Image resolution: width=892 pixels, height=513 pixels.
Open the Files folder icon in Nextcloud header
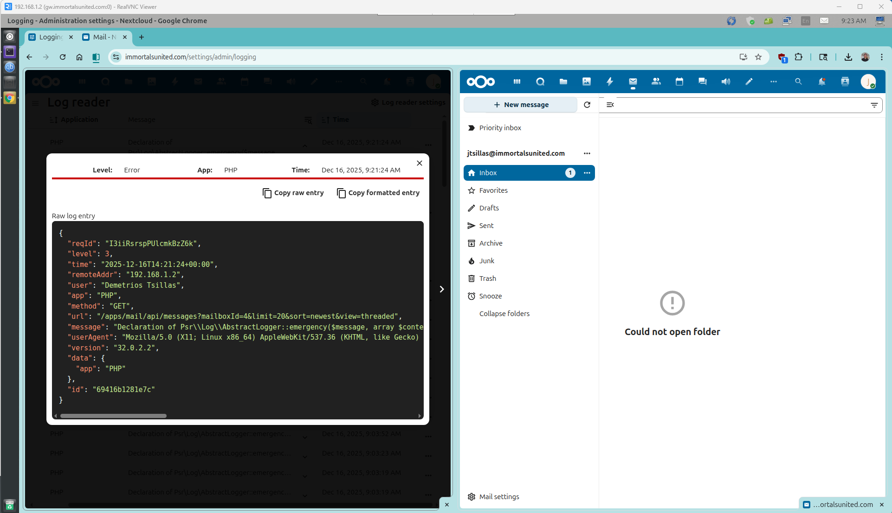(x=563, y=82)
